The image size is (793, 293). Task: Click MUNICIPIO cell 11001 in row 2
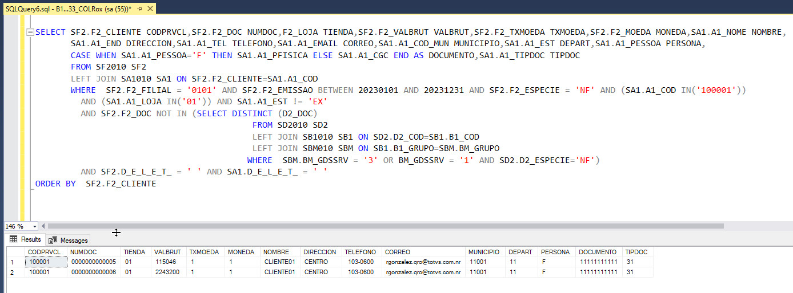point(486,272)
